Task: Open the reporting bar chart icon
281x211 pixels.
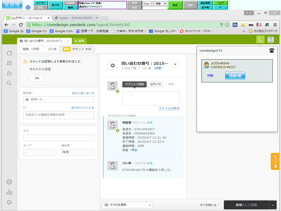Action: click(x=9, y=192)
